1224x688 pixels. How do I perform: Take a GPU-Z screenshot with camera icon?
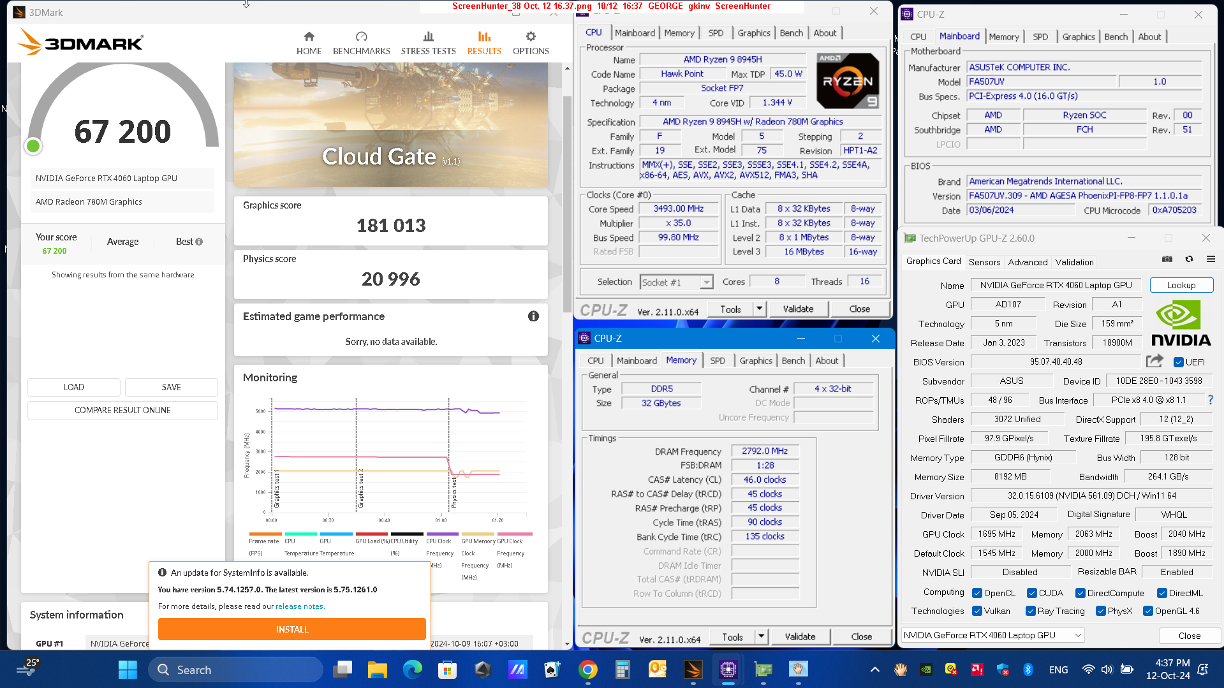click(1167, 259)
